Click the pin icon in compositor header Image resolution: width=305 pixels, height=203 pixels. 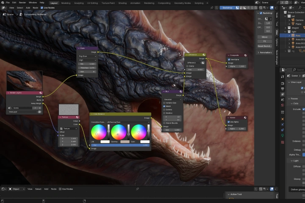pos(212,8)
